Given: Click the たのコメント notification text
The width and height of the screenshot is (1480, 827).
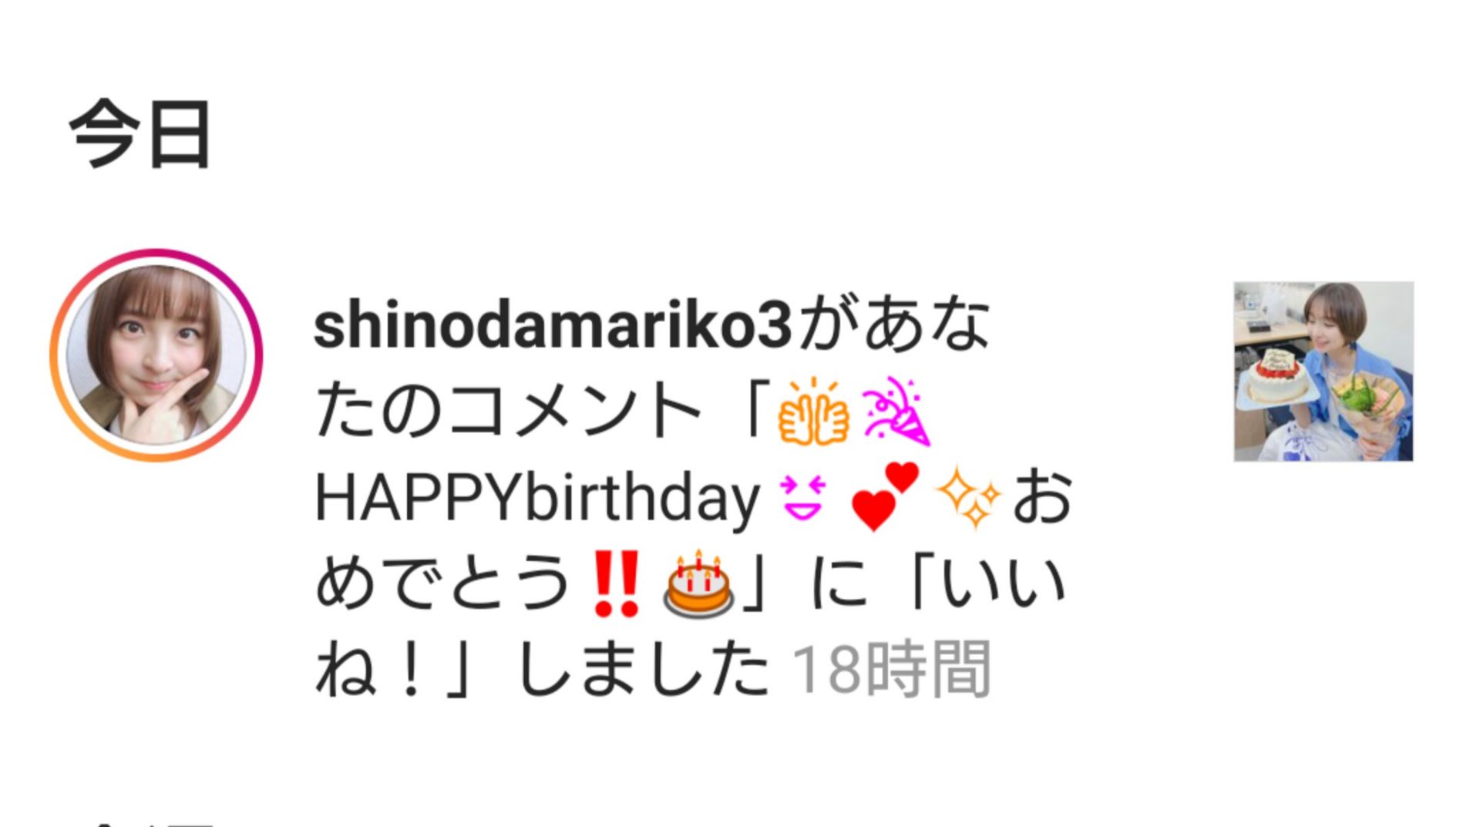Looking at the screenshot, I should click(x=508, y=412).
